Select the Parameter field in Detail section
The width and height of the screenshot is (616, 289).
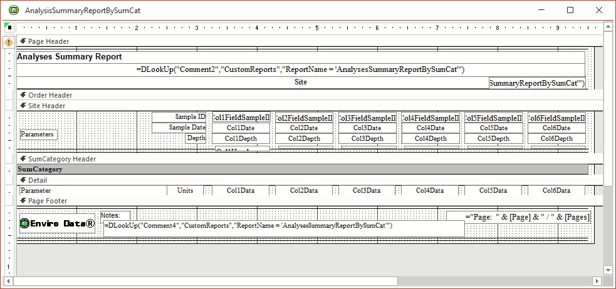click(x=93, y=191)
